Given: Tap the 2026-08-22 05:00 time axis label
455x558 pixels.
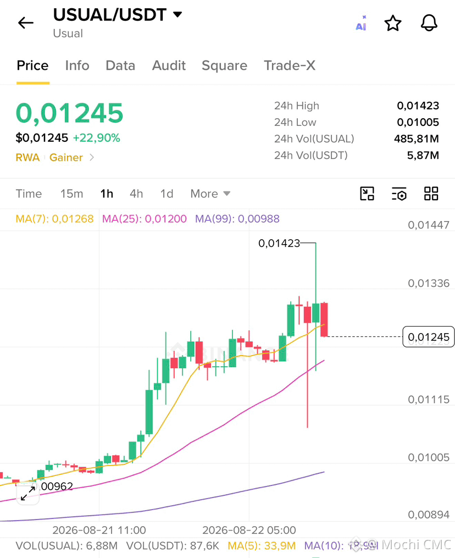Looking at the screenshot, I should click(x=249, y=531).
